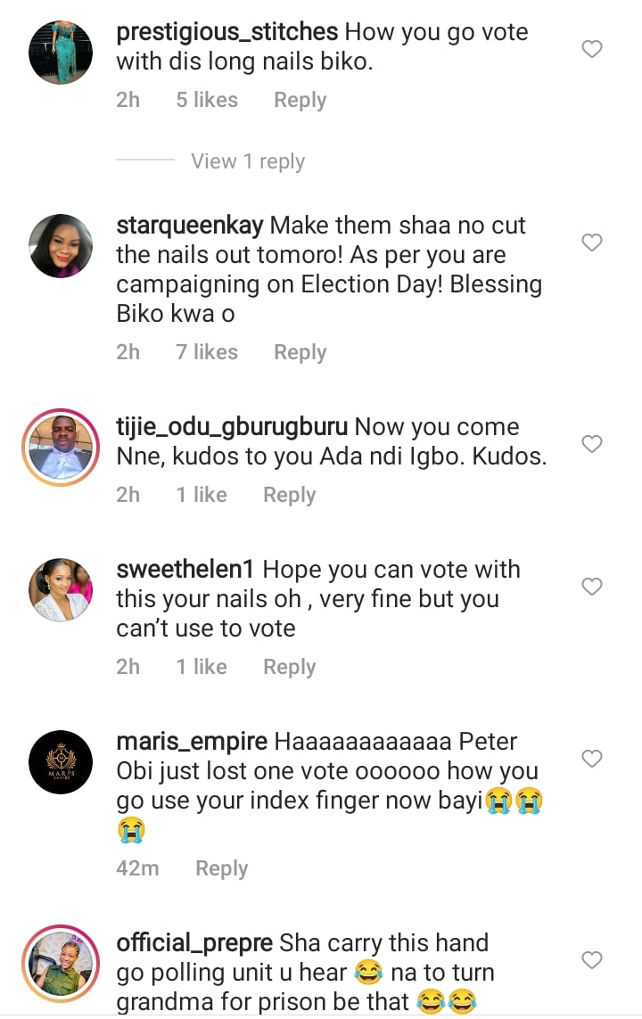The image size is (642, 1019).
Task: Open the maris_empire username link
Action: pos(192,742)
